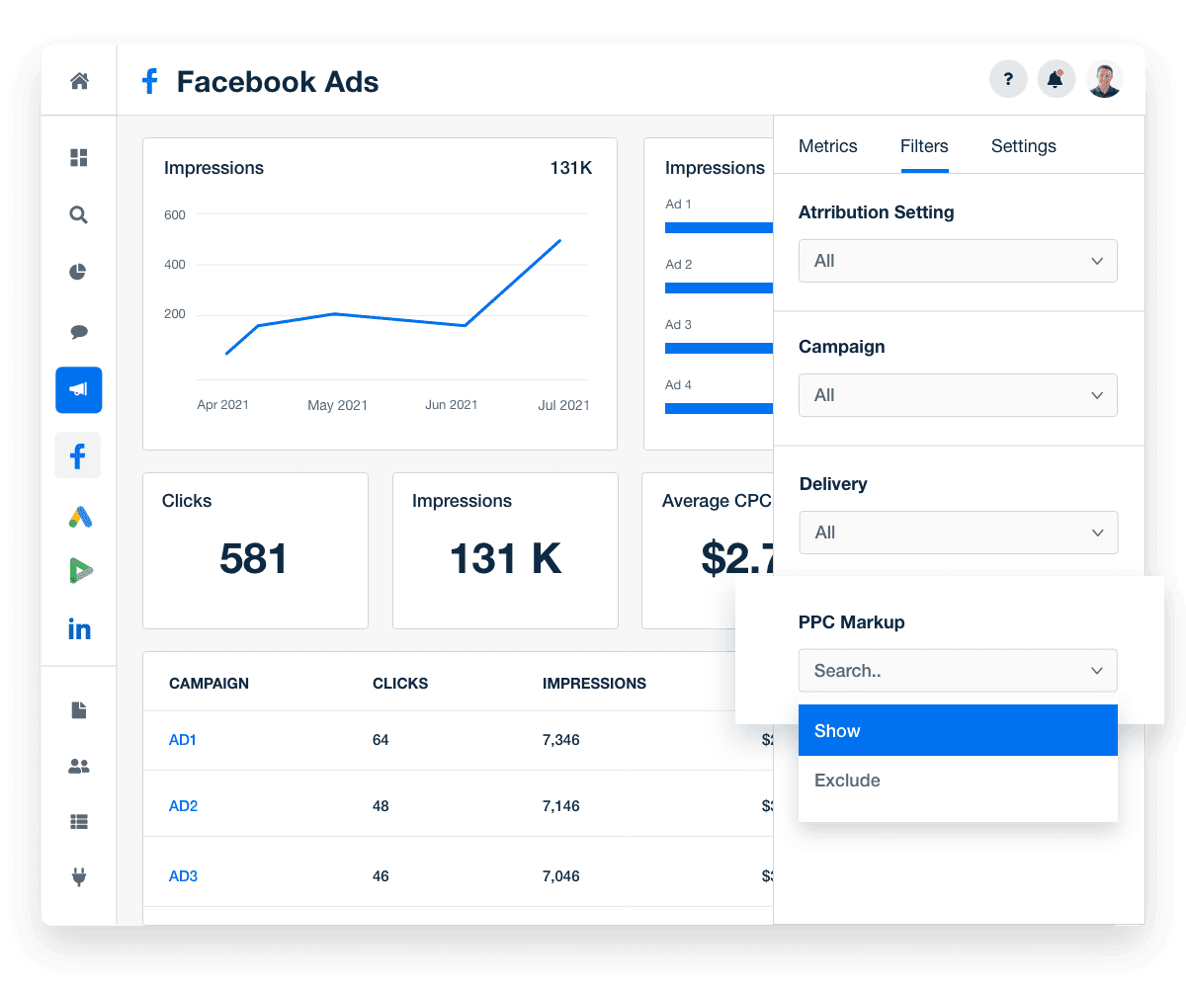Open the pie chart analytics icon

tap(78, 272)
